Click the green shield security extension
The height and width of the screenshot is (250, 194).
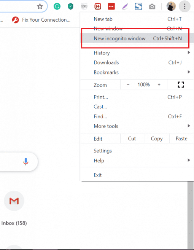(x=70, y=6)
